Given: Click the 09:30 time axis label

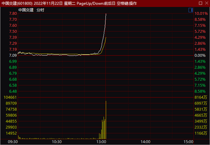Looking at the screenshot, I should [13, 142].
